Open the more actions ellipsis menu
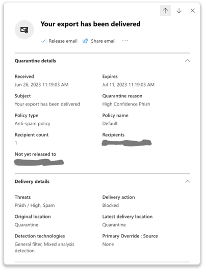 pos(125,41)
